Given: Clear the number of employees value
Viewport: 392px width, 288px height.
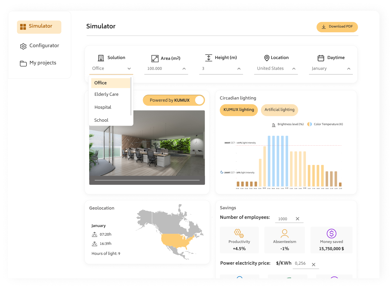Looking at the screenshot, I should click(297, 219).
